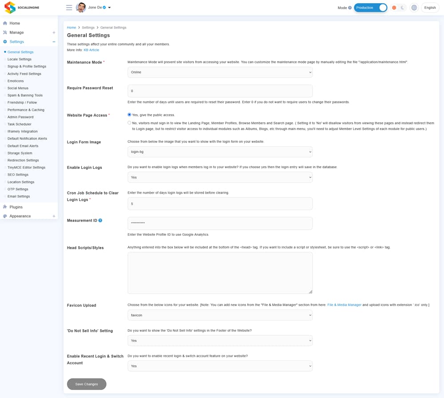Click the Measurement ID help icon

[x=100, y=220]
